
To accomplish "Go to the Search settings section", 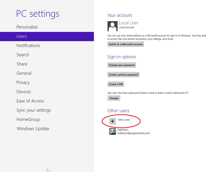I will coord(23,55).
